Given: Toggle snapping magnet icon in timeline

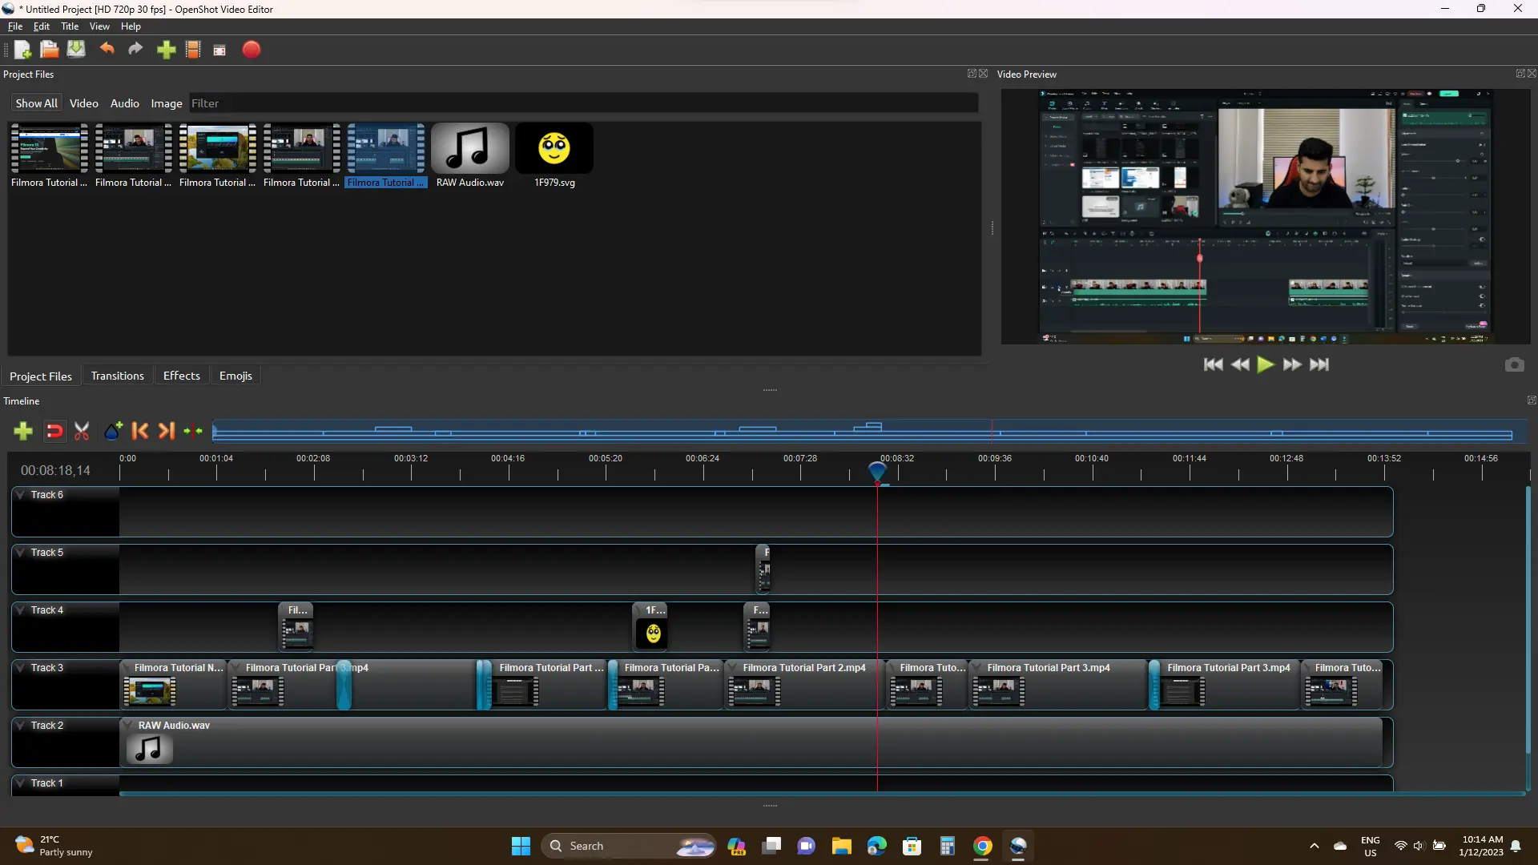Looking at the screenshot, I should pyautogui.click(x=54, y=432).
